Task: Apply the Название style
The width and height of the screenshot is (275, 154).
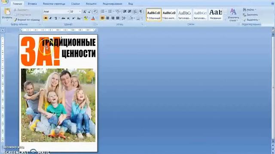Action: (216, 15)
